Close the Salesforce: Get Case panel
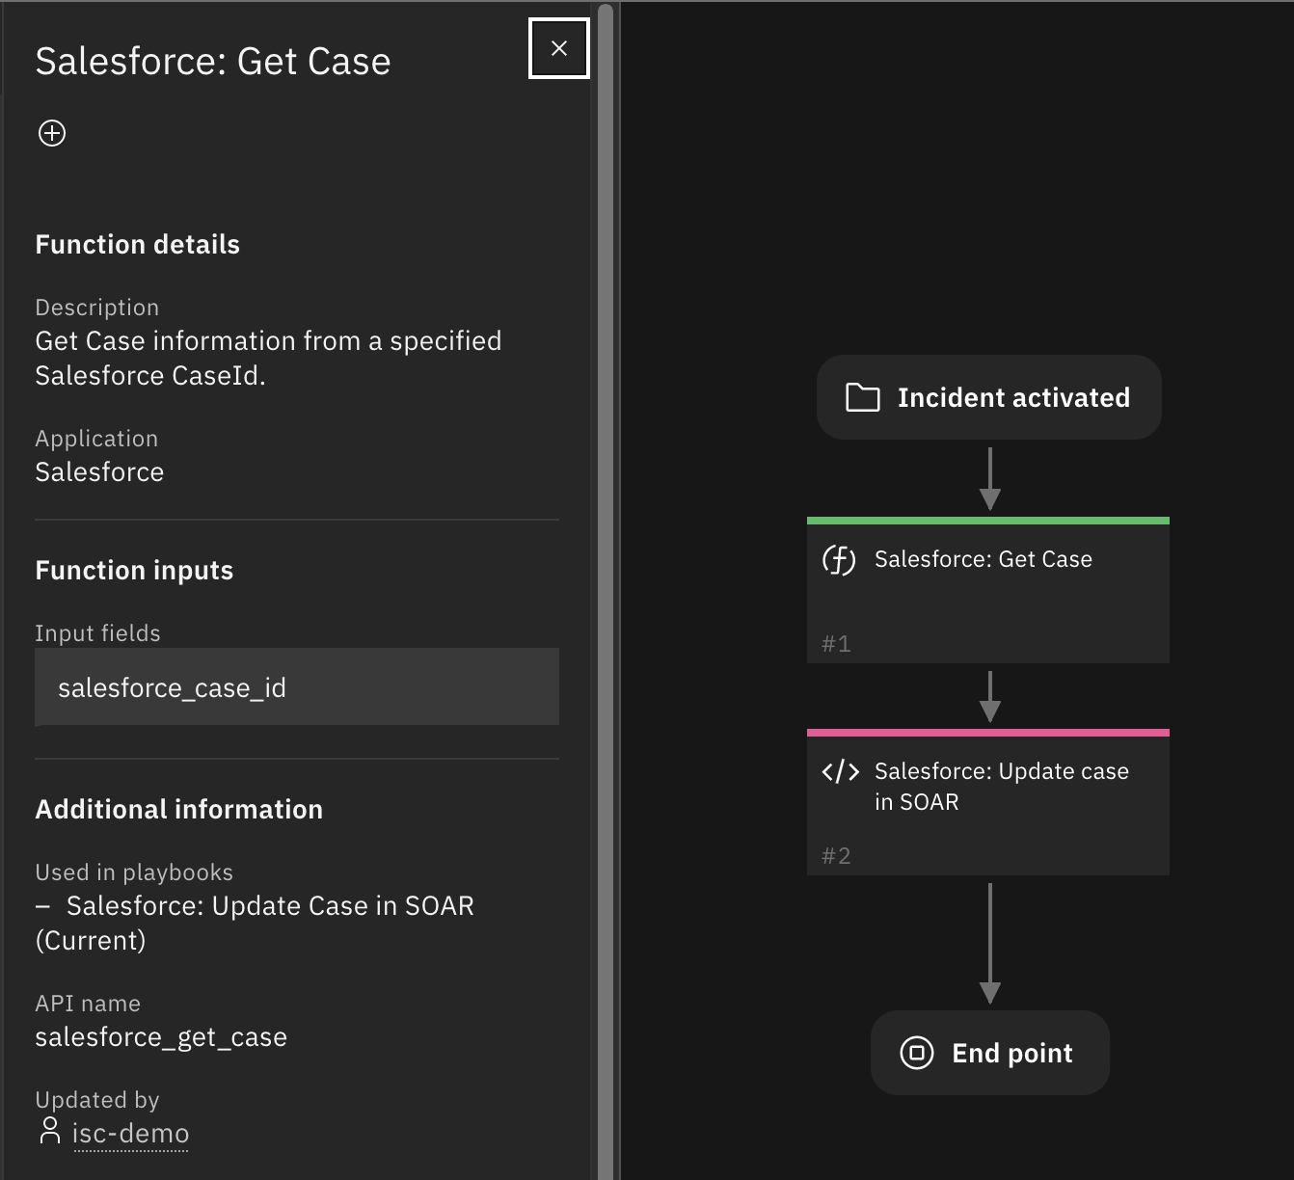The width and height of the screenshot is (1294, 1180). coord(559,48)
